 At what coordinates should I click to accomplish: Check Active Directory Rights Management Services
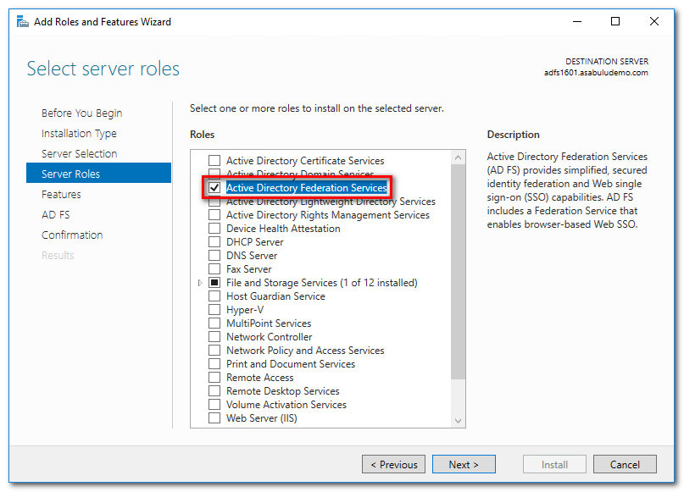pos(214,215)
